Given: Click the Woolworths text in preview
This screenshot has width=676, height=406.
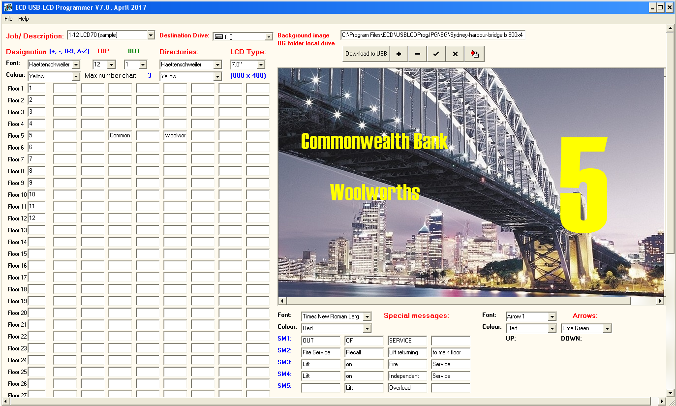Looking at the screenshot, I should 375,192.
